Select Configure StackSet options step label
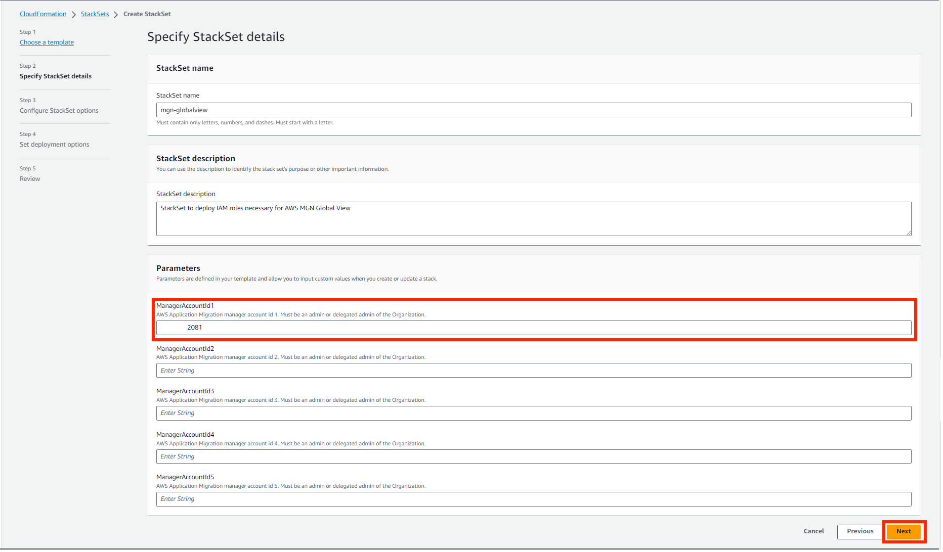Image resolution: width=943 pixels, height=552 pixels. pos(59,111)
